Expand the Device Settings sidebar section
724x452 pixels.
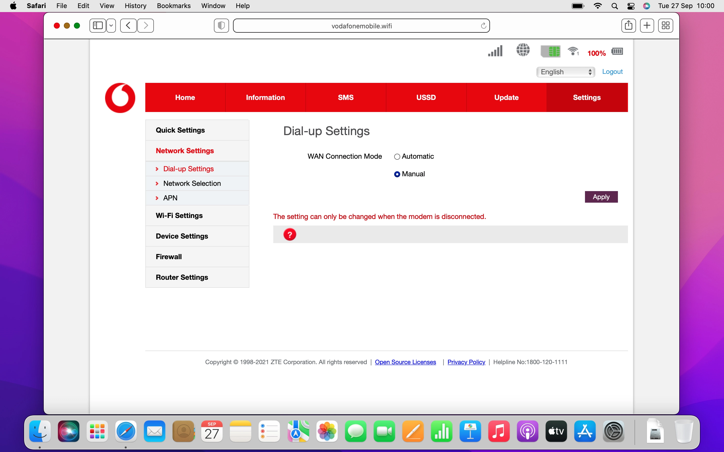(x=182, y=236)
